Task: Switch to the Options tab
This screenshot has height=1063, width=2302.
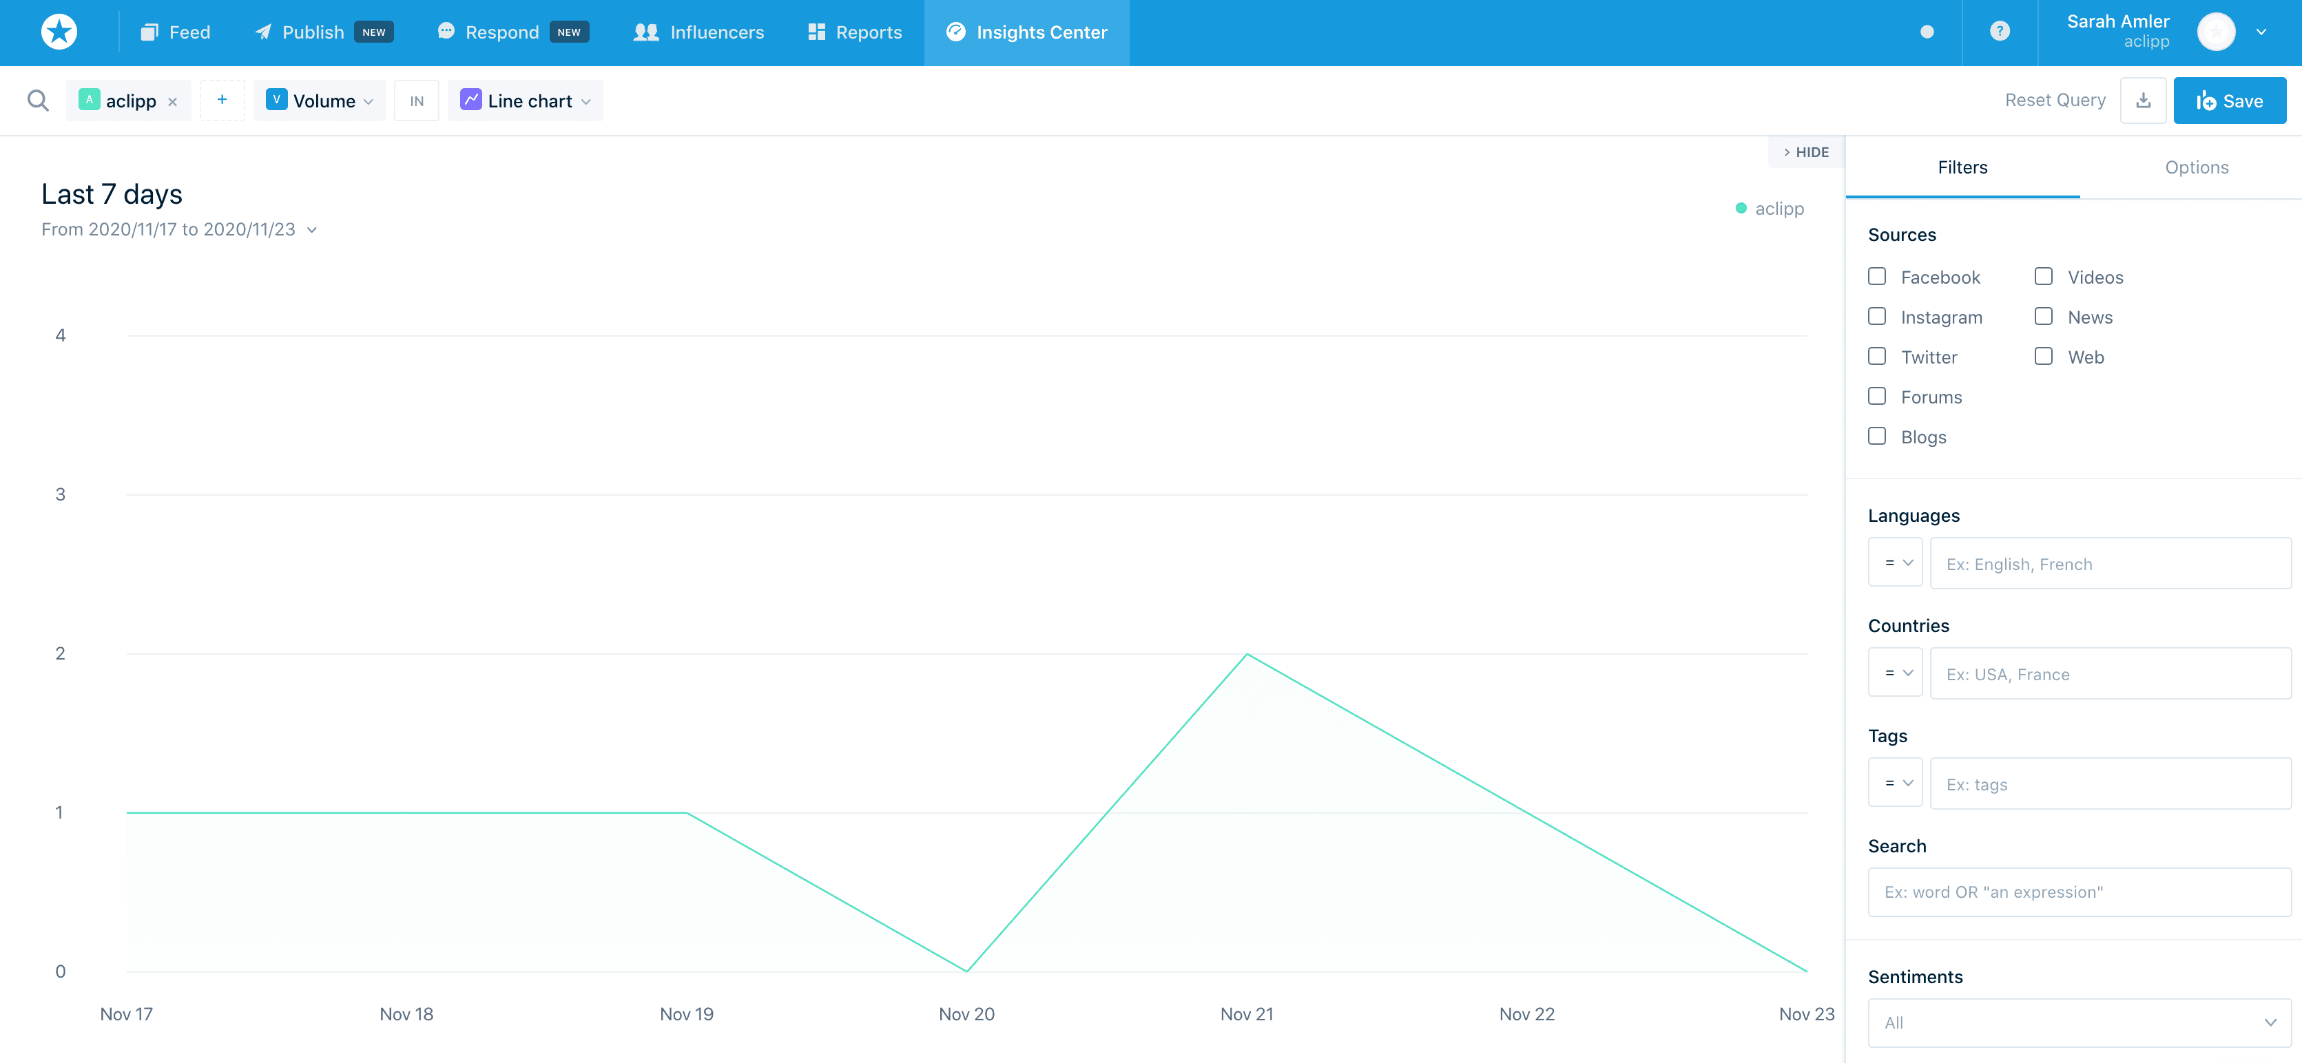Action: [2196, 167]
